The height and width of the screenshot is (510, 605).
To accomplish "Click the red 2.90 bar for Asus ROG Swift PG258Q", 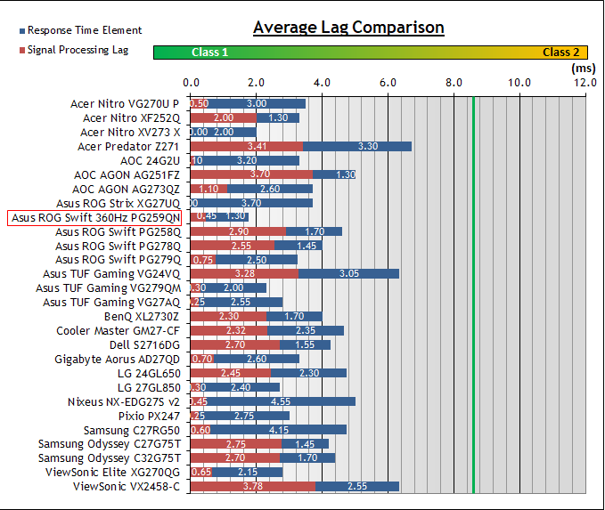I will click(238, 231).
